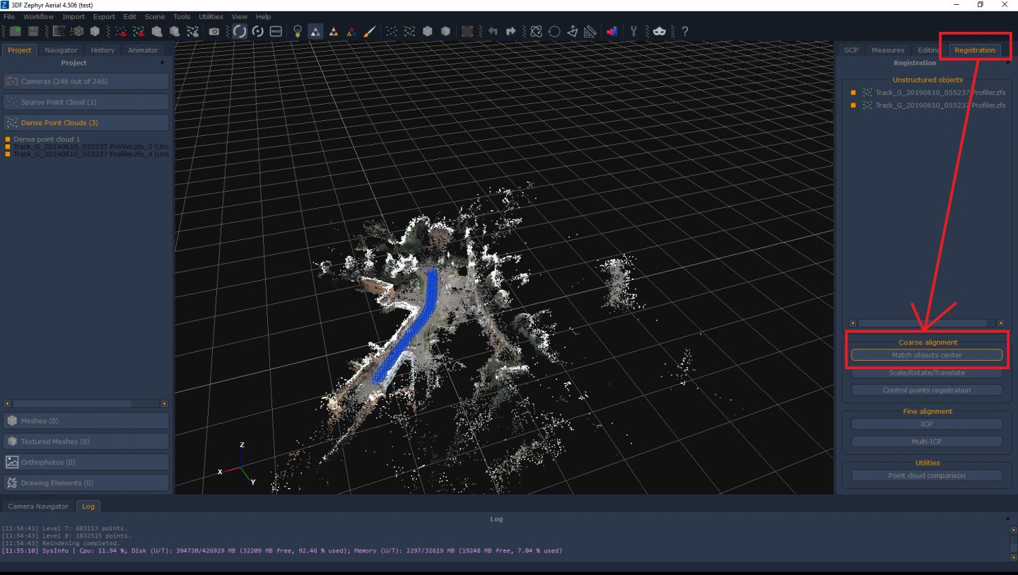This screenshot has height=575, width=1018.
Task: Select the paintbrush tool icon
Action: (369, 31)
